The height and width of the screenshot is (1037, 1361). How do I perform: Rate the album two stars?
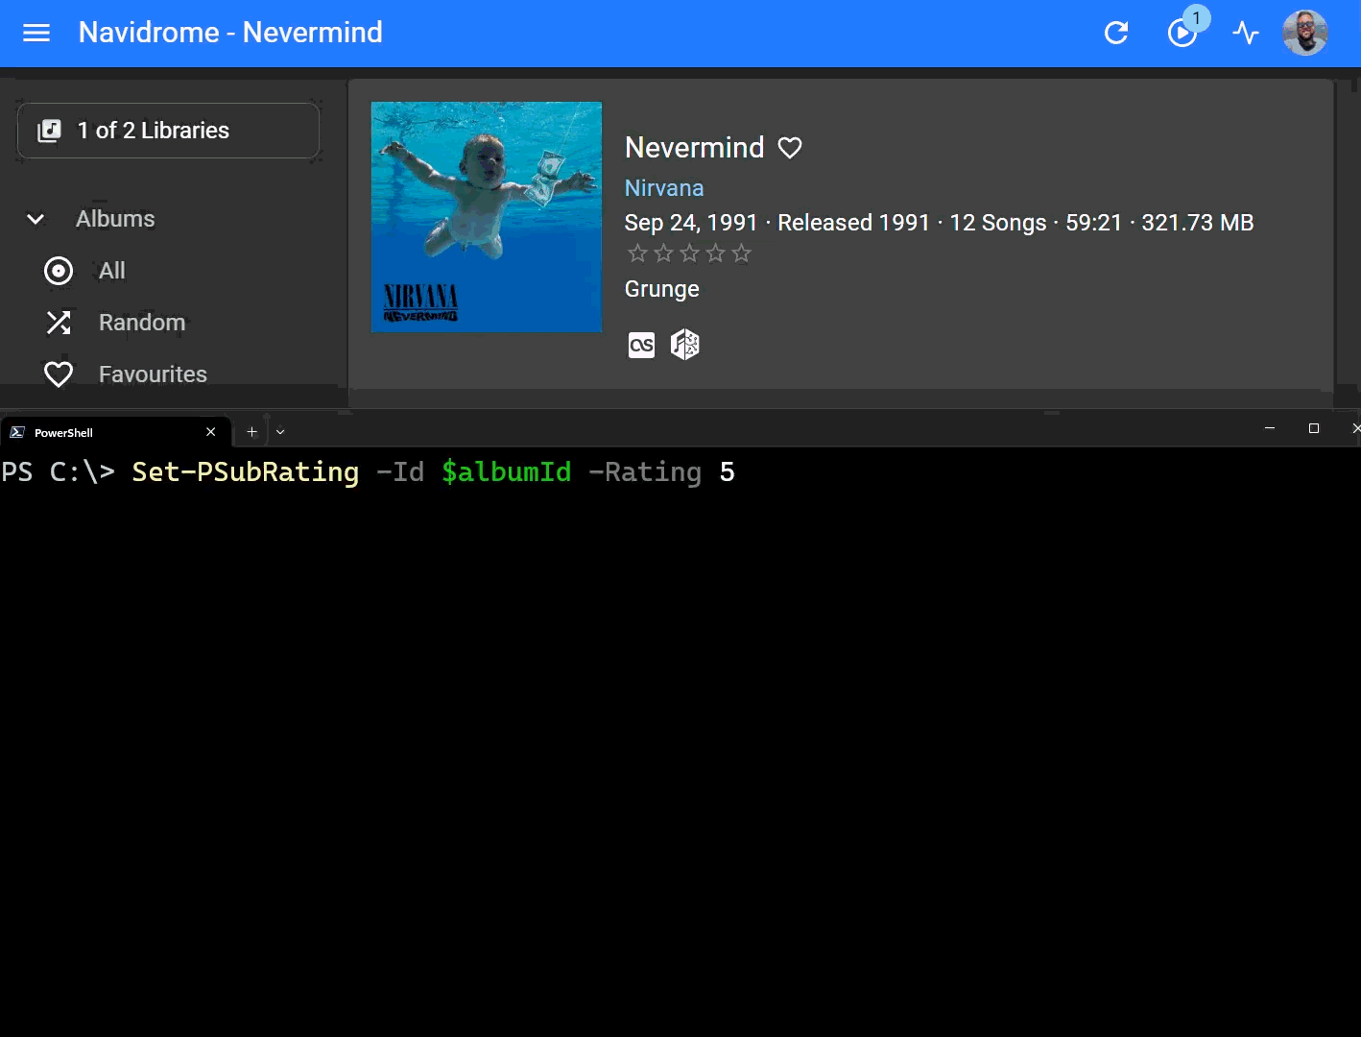(663, 253)
